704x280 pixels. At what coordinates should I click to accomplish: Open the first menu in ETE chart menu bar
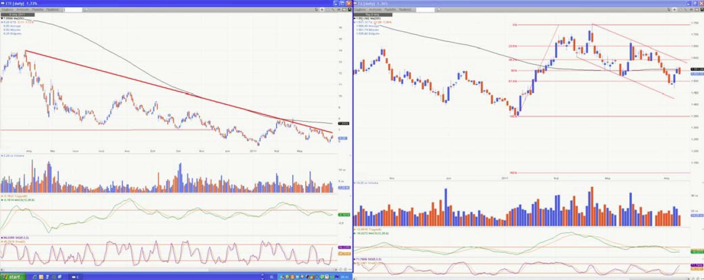tap(8, 10)
